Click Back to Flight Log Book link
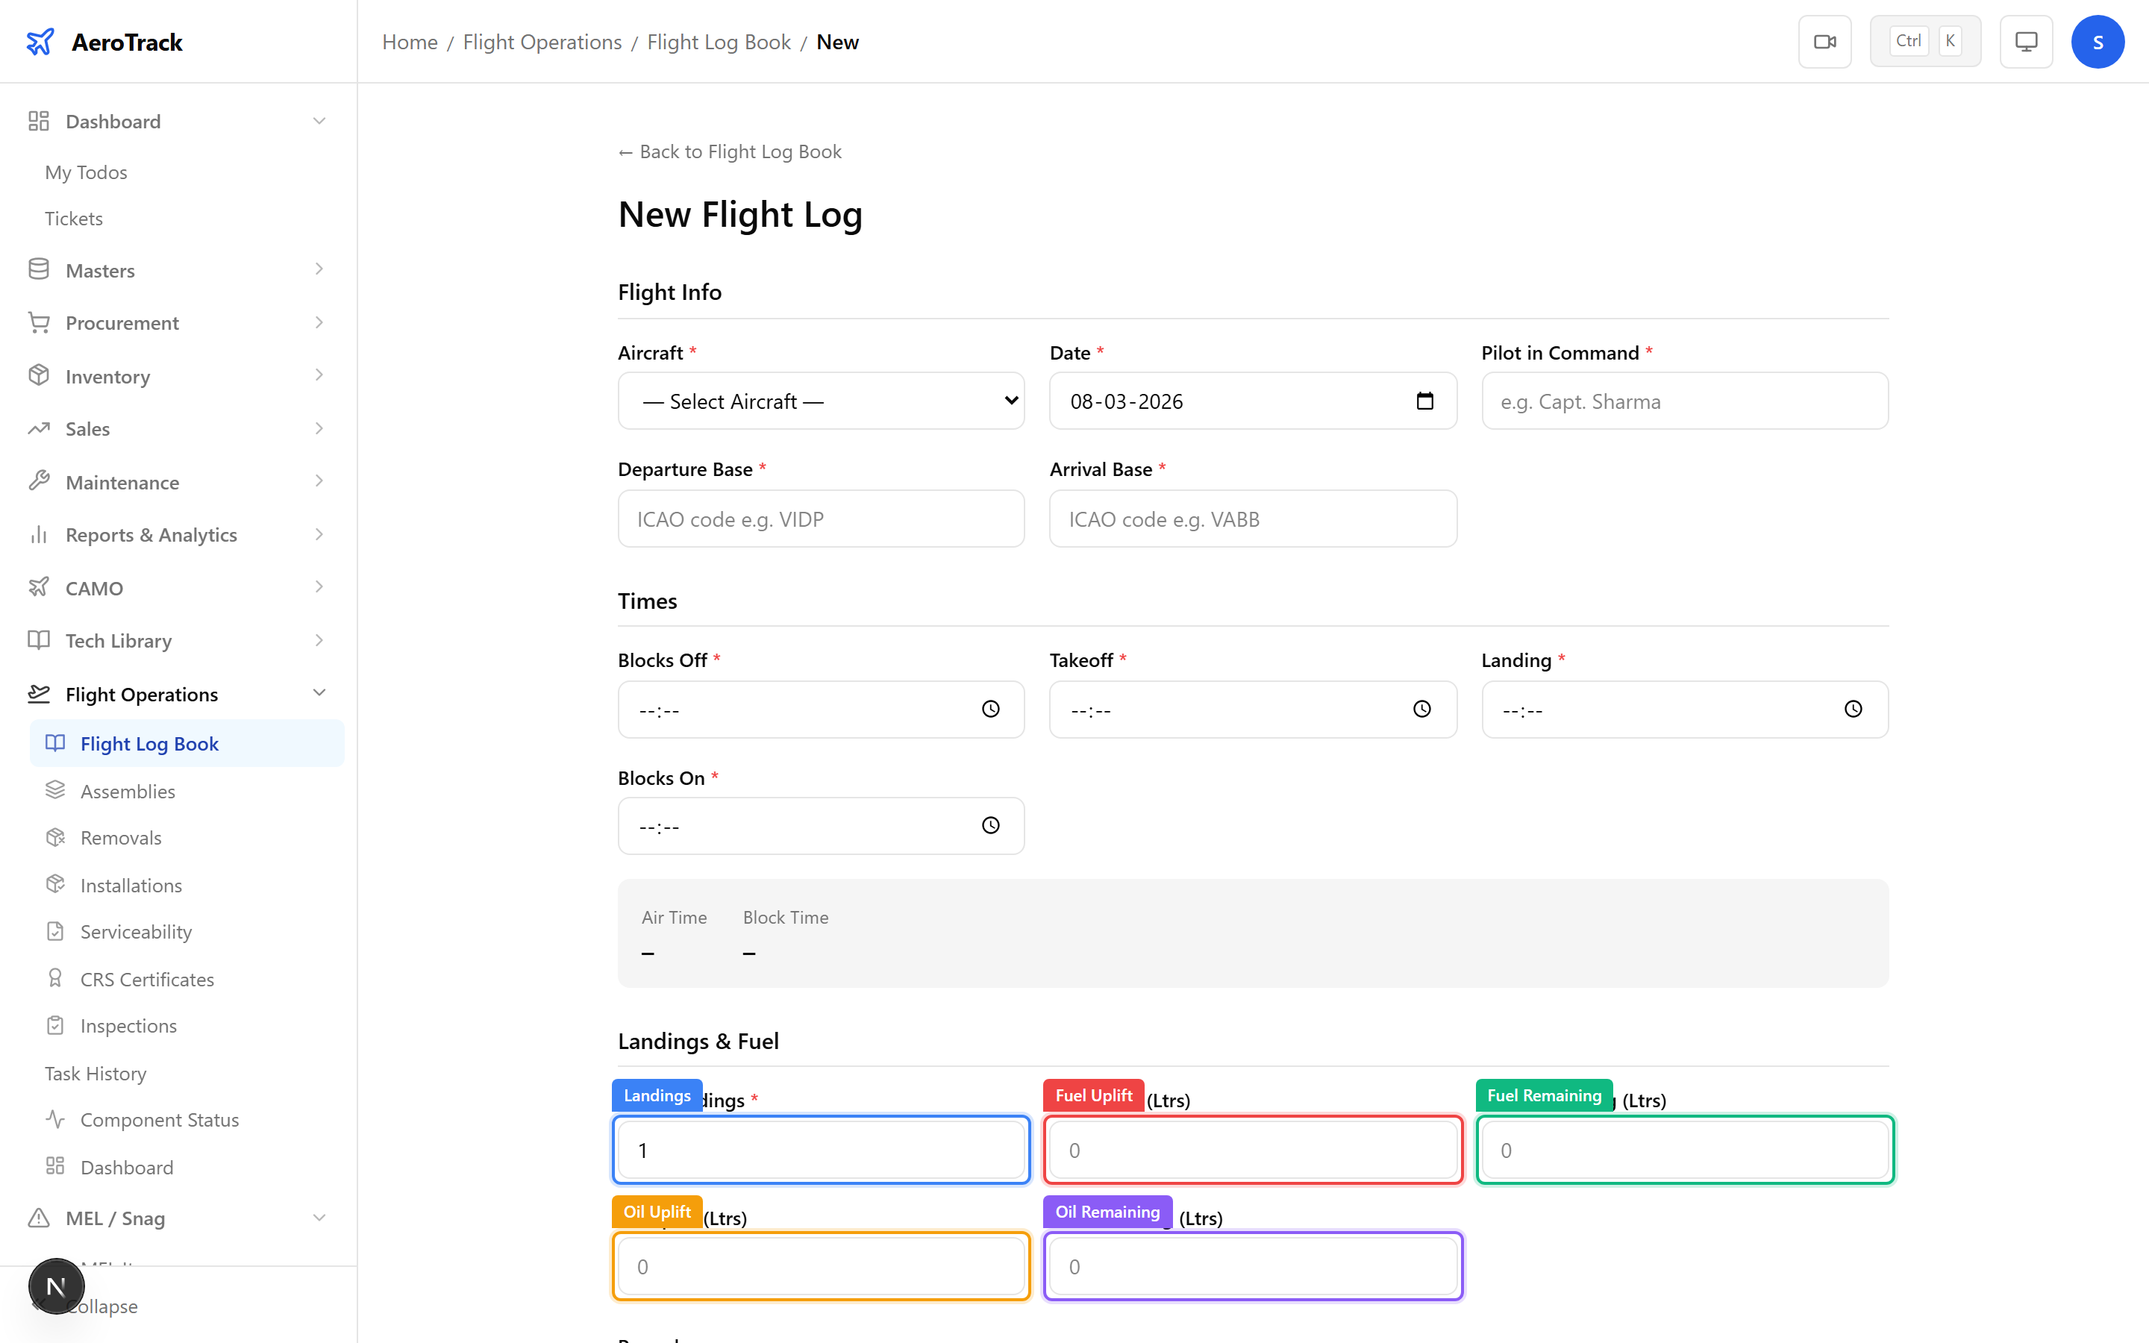Viewport: 2149px width, 1343px height. (x=730, y=152)
